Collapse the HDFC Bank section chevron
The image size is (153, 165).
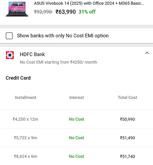[x=147, y=53]
